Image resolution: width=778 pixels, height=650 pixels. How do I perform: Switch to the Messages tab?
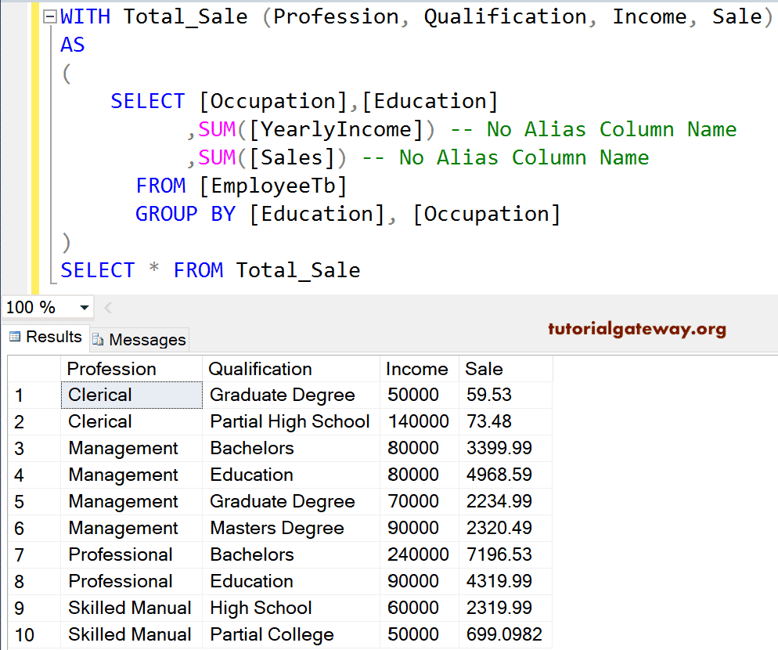pos(139,339)
